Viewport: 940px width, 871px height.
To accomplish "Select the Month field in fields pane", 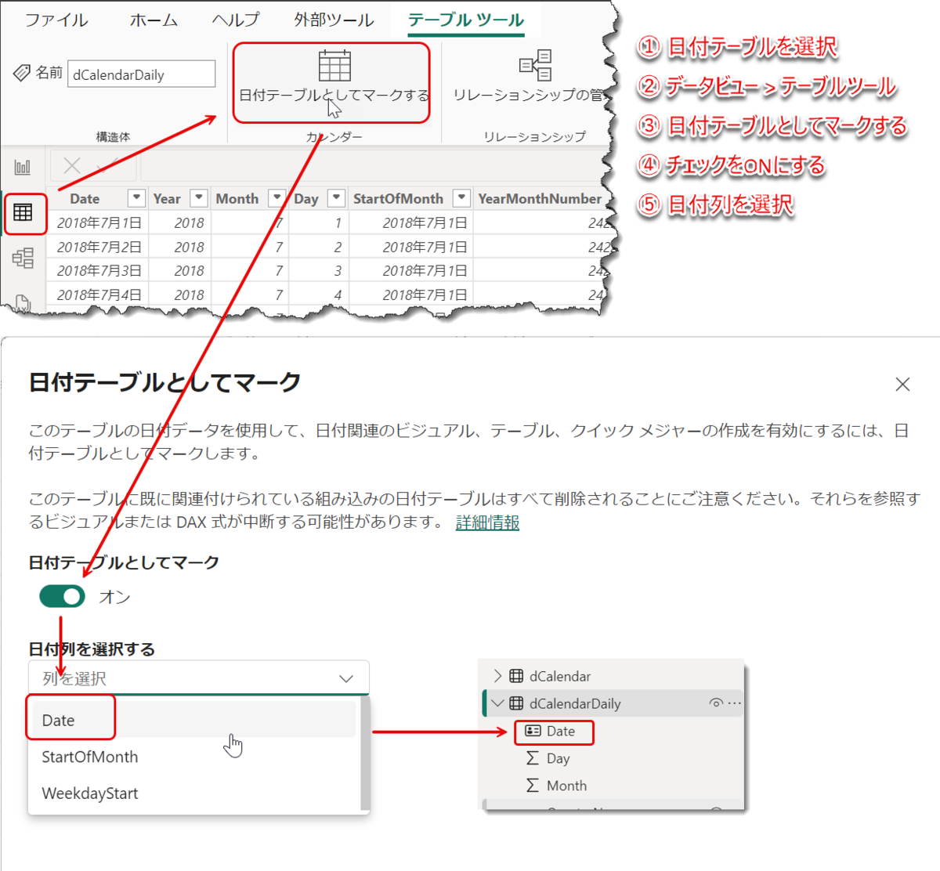I will [x=566, y=786].
